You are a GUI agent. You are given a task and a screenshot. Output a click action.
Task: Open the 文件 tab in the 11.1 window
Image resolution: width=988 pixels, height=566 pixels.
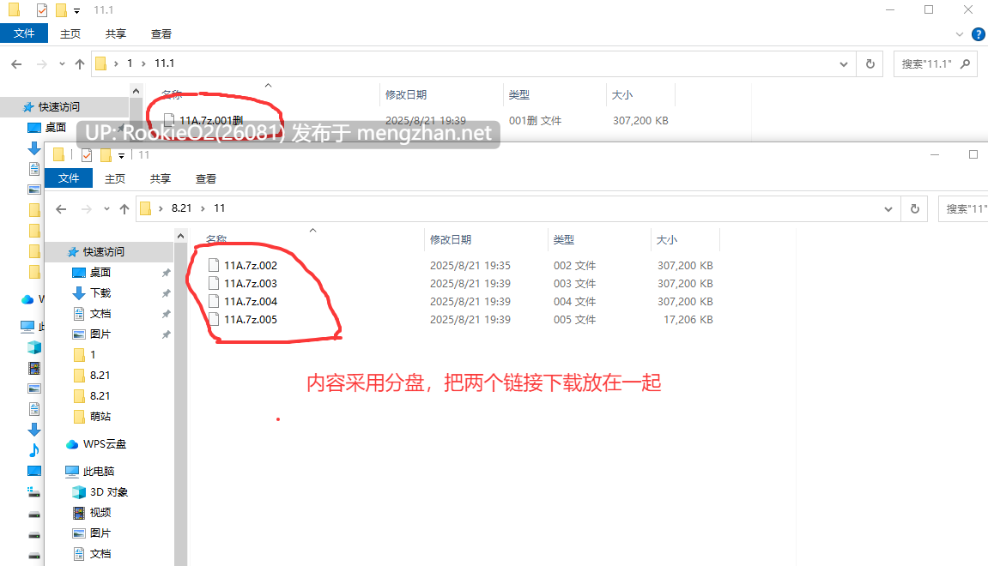click(x=24, y=33)
